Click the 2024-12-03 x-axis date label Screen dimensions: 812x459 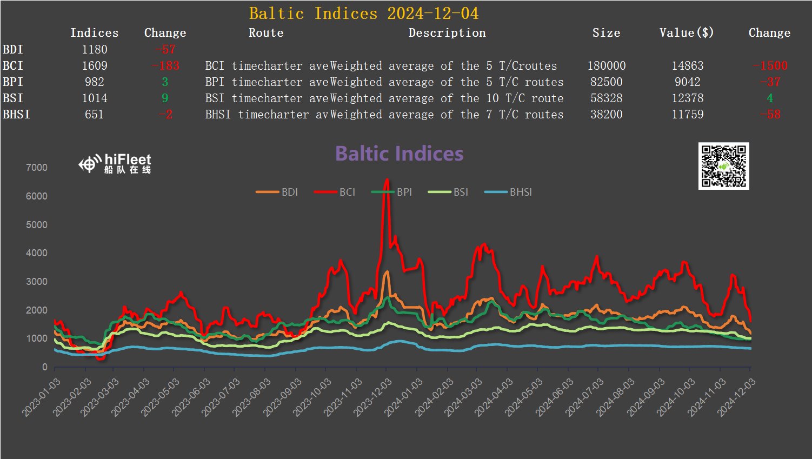tap(736, 397)
